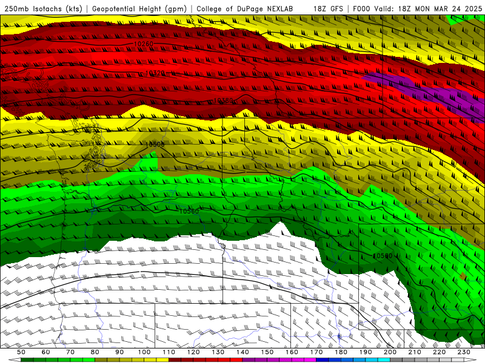
Task: Click the 10500 height contour label
Action: click(155, 144)
